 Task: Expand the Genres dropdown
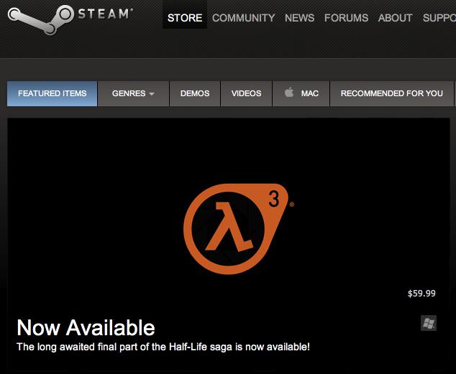point(133,93)
